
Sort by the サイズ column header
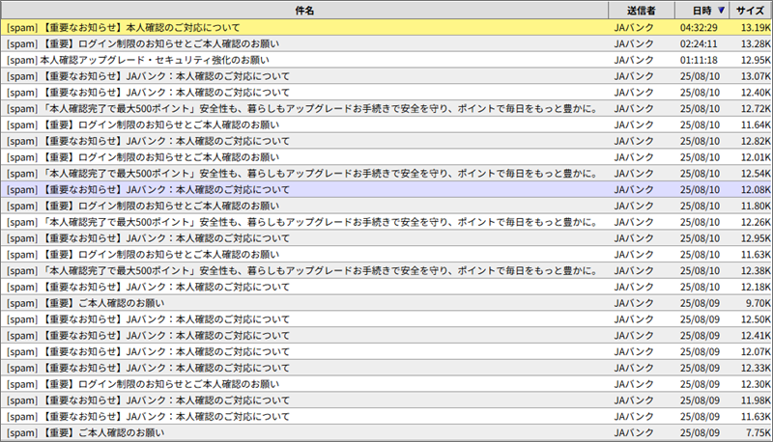(751, 11)
